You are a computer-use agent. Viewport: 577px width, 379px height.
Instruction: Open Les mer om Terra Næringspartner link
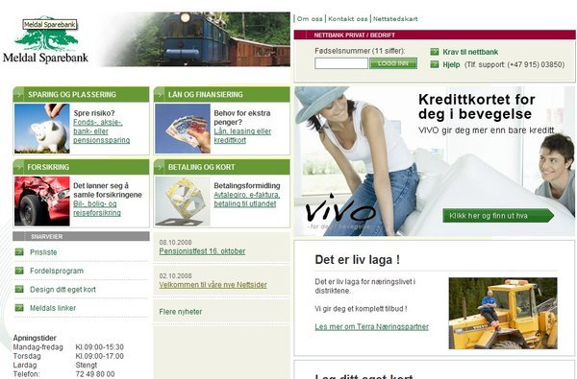pyautogui.click(x=371, y=326)
